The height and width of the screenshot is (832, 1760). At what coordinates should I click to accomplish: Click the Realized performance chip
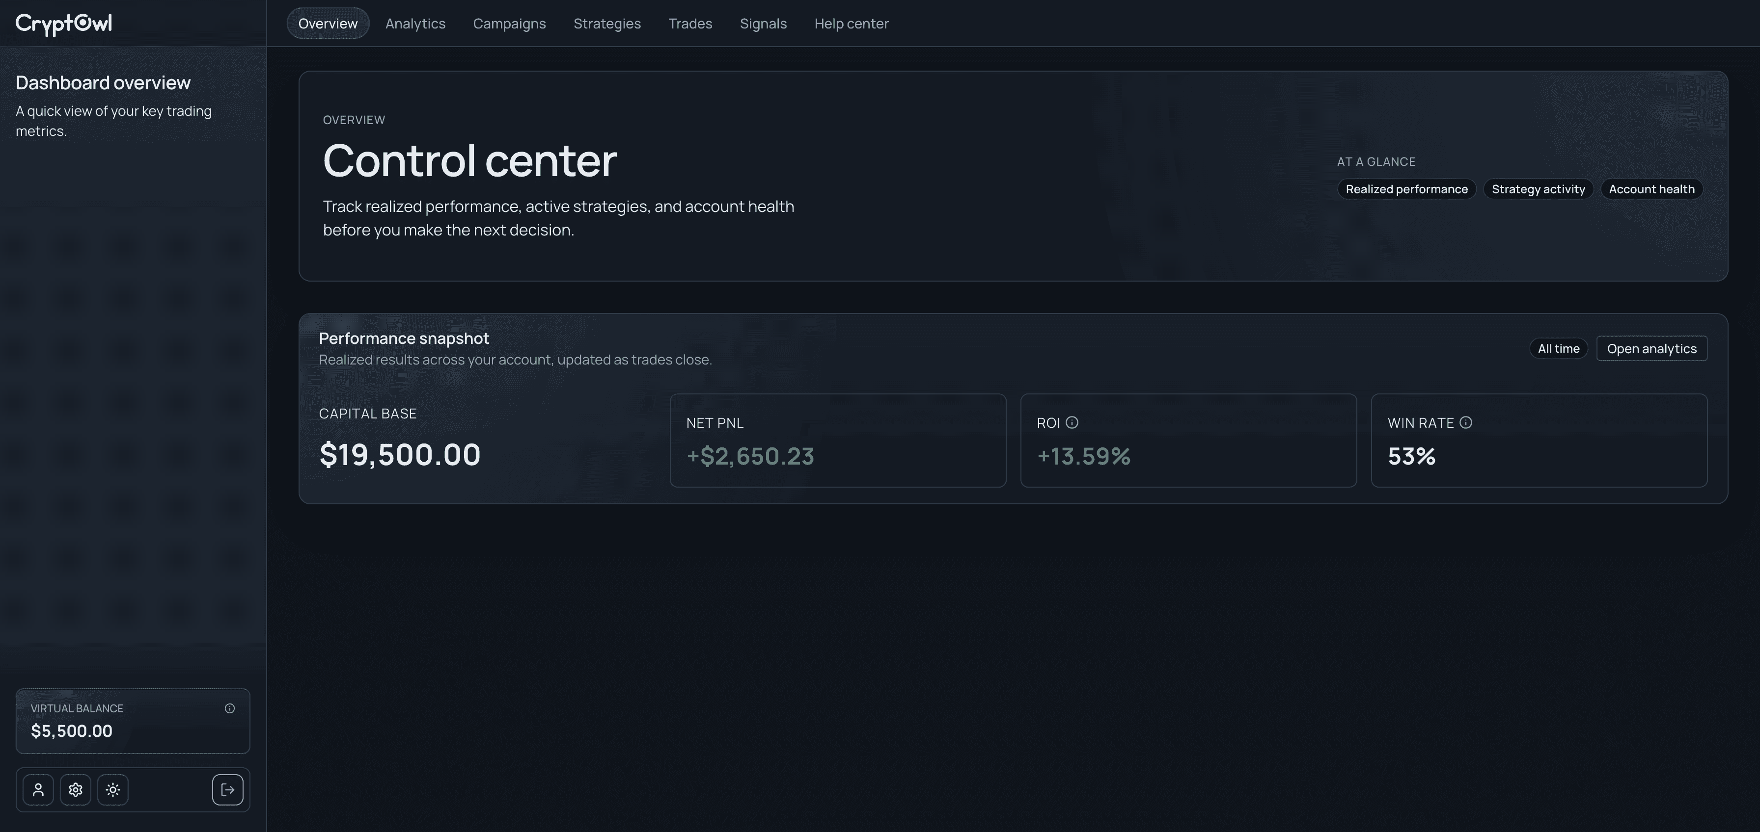pos(1407,189)
